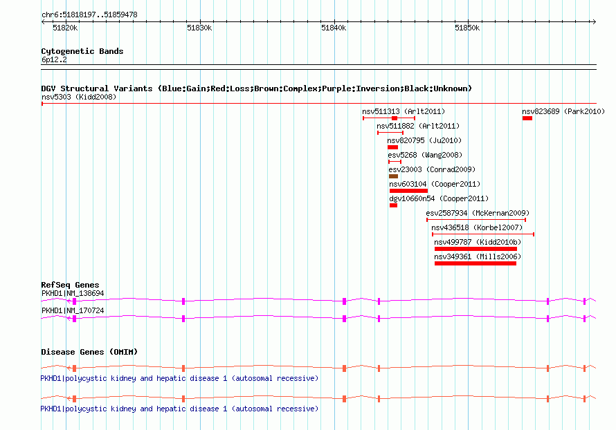Open esv23003 (Conrad2009) variant label
Screen dimensions: 616x430
(x=432, y=169)
